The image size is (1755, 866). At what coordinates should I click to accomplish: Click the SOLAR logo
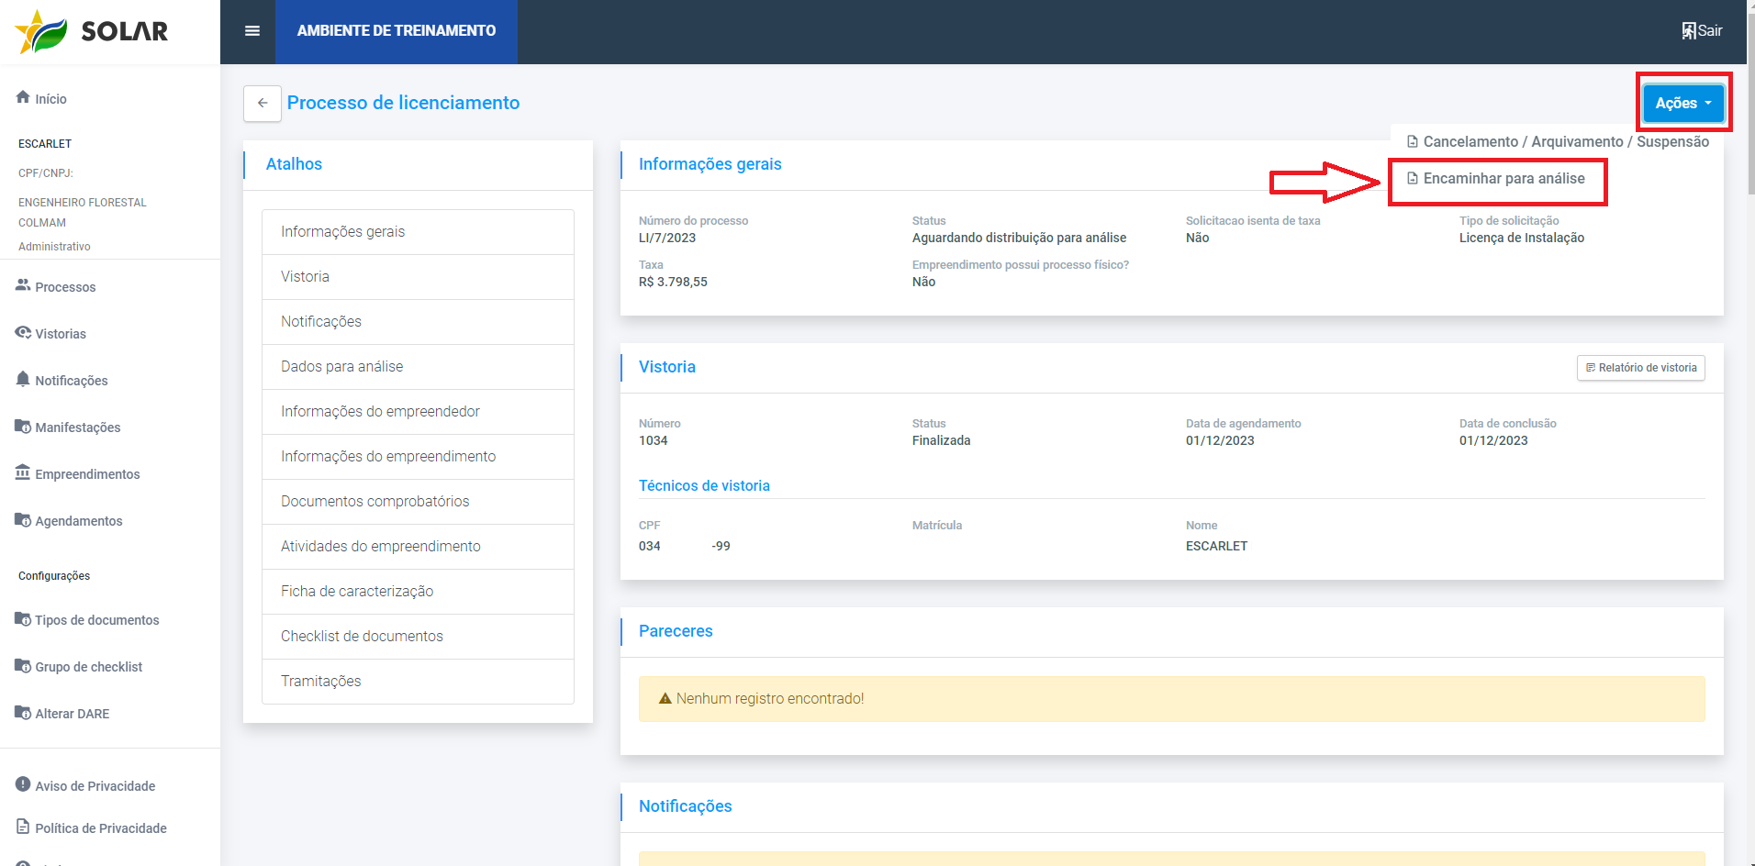coord(92,31)
